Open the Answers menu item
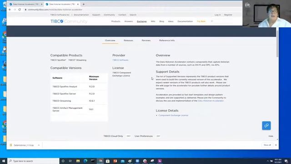Screen dimensions: 291x164 pyautogui.click(x=129, y=21)
